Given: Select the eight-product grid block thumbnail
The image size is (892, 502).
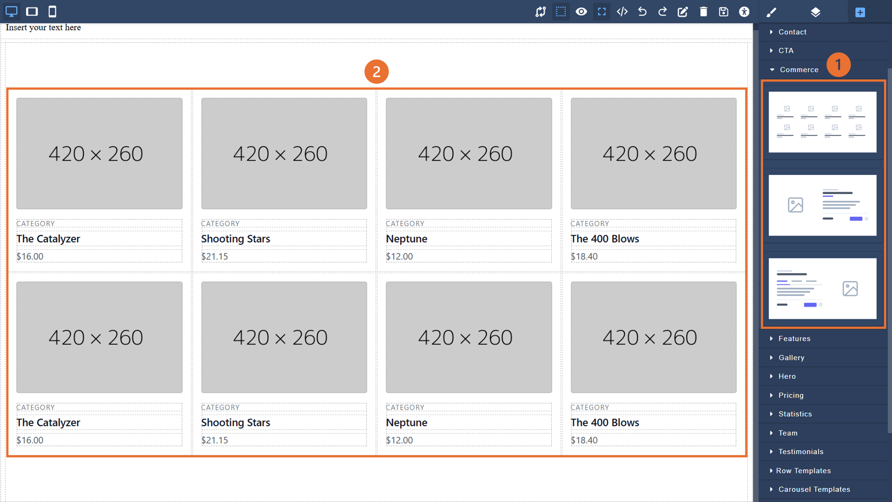Looking at the screenshot, I should (x=822, y=122).
